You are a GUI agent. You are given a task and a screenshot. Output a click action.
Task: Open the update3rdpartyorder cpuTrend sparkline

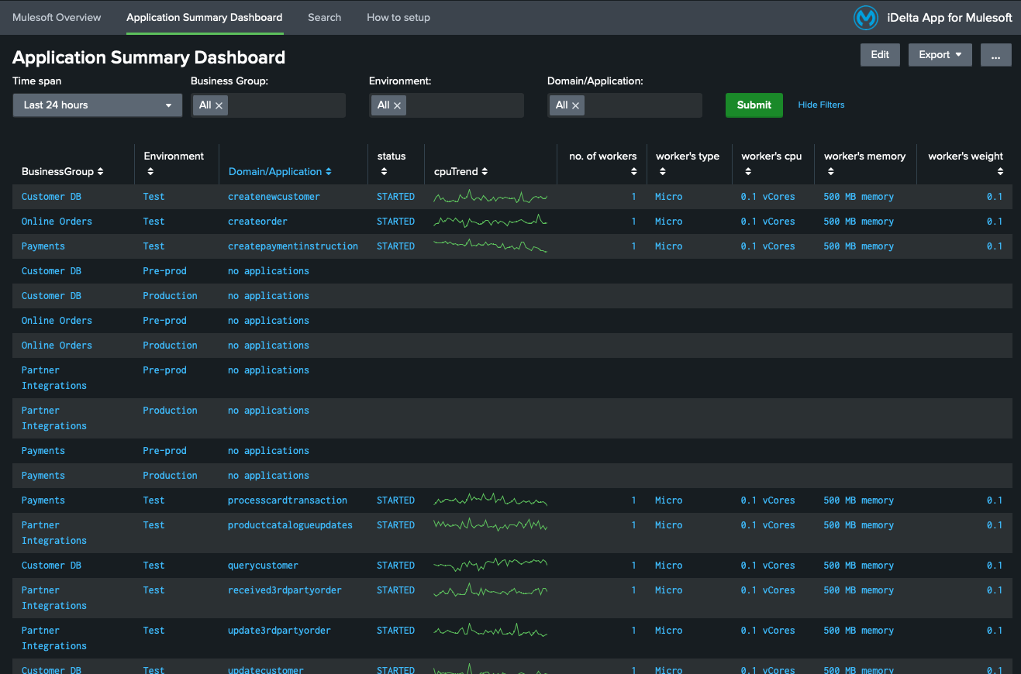coord(490,631)
